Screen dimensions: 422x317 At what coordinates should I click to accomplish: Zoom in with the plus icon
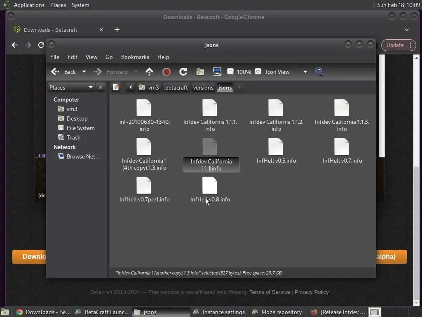[258, 71]
